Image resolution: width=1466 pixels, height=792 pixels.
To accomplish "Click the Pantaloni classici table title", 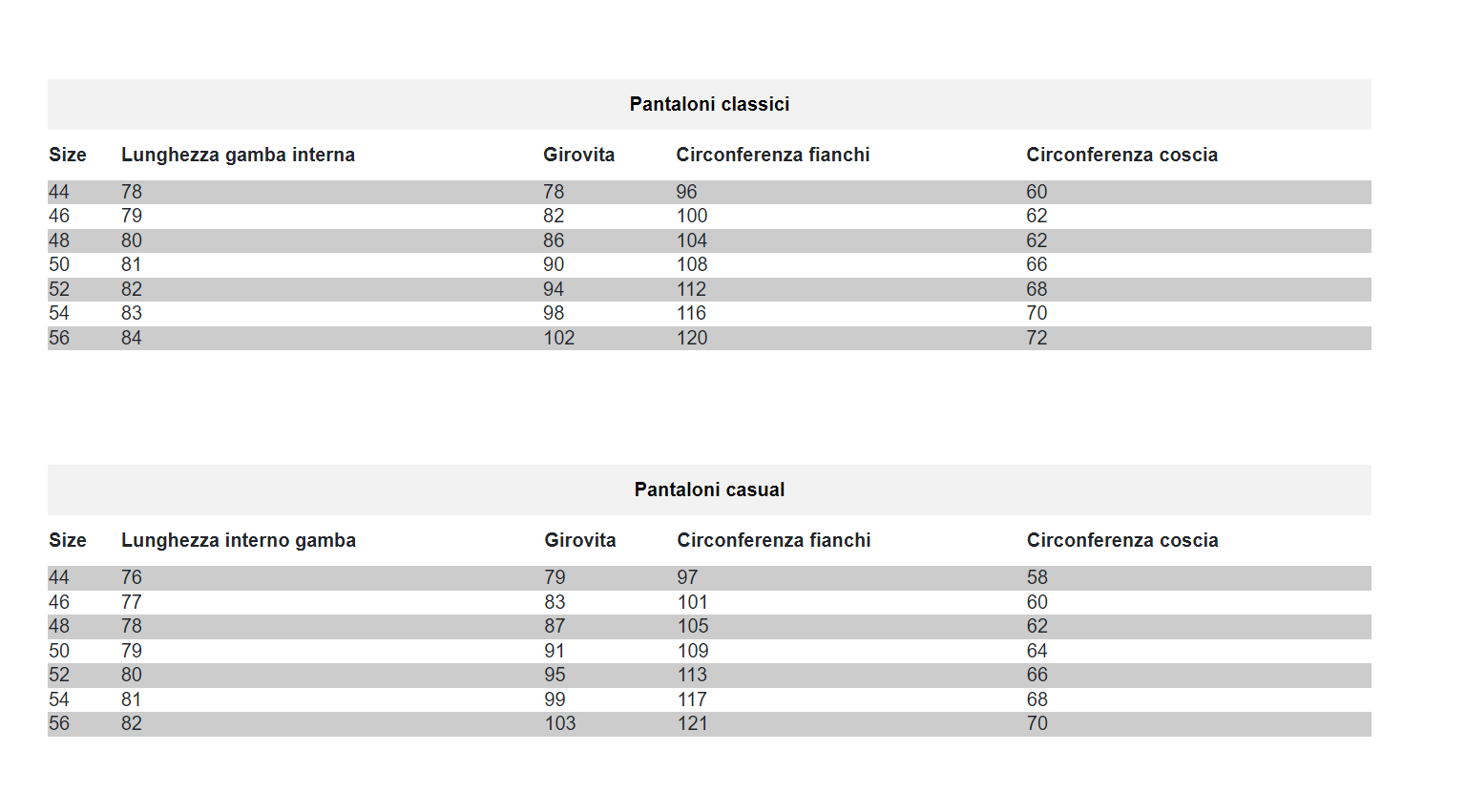I will [709, 104].
